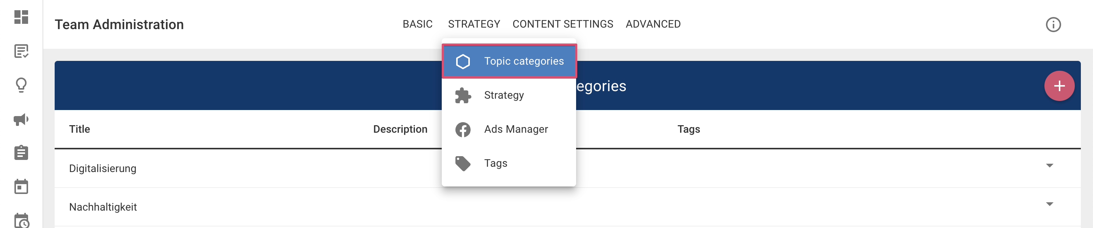The width and height of the screenshot is (1093, 228).
Task: Open the clipboard sidebar icon
Action: [x=21, y=153]
